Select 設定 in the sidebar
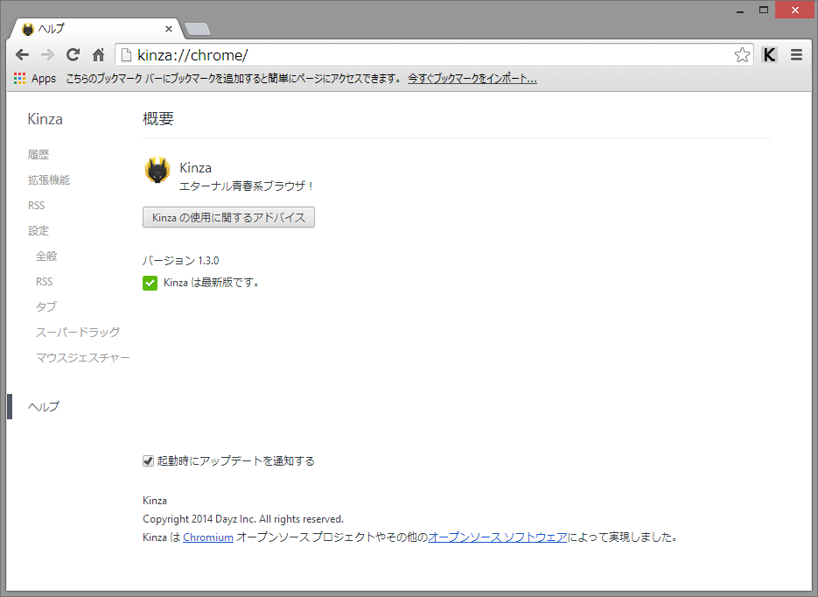Image resolution: width=818 pixels, height=597 pixels. (x=38, y=230)
